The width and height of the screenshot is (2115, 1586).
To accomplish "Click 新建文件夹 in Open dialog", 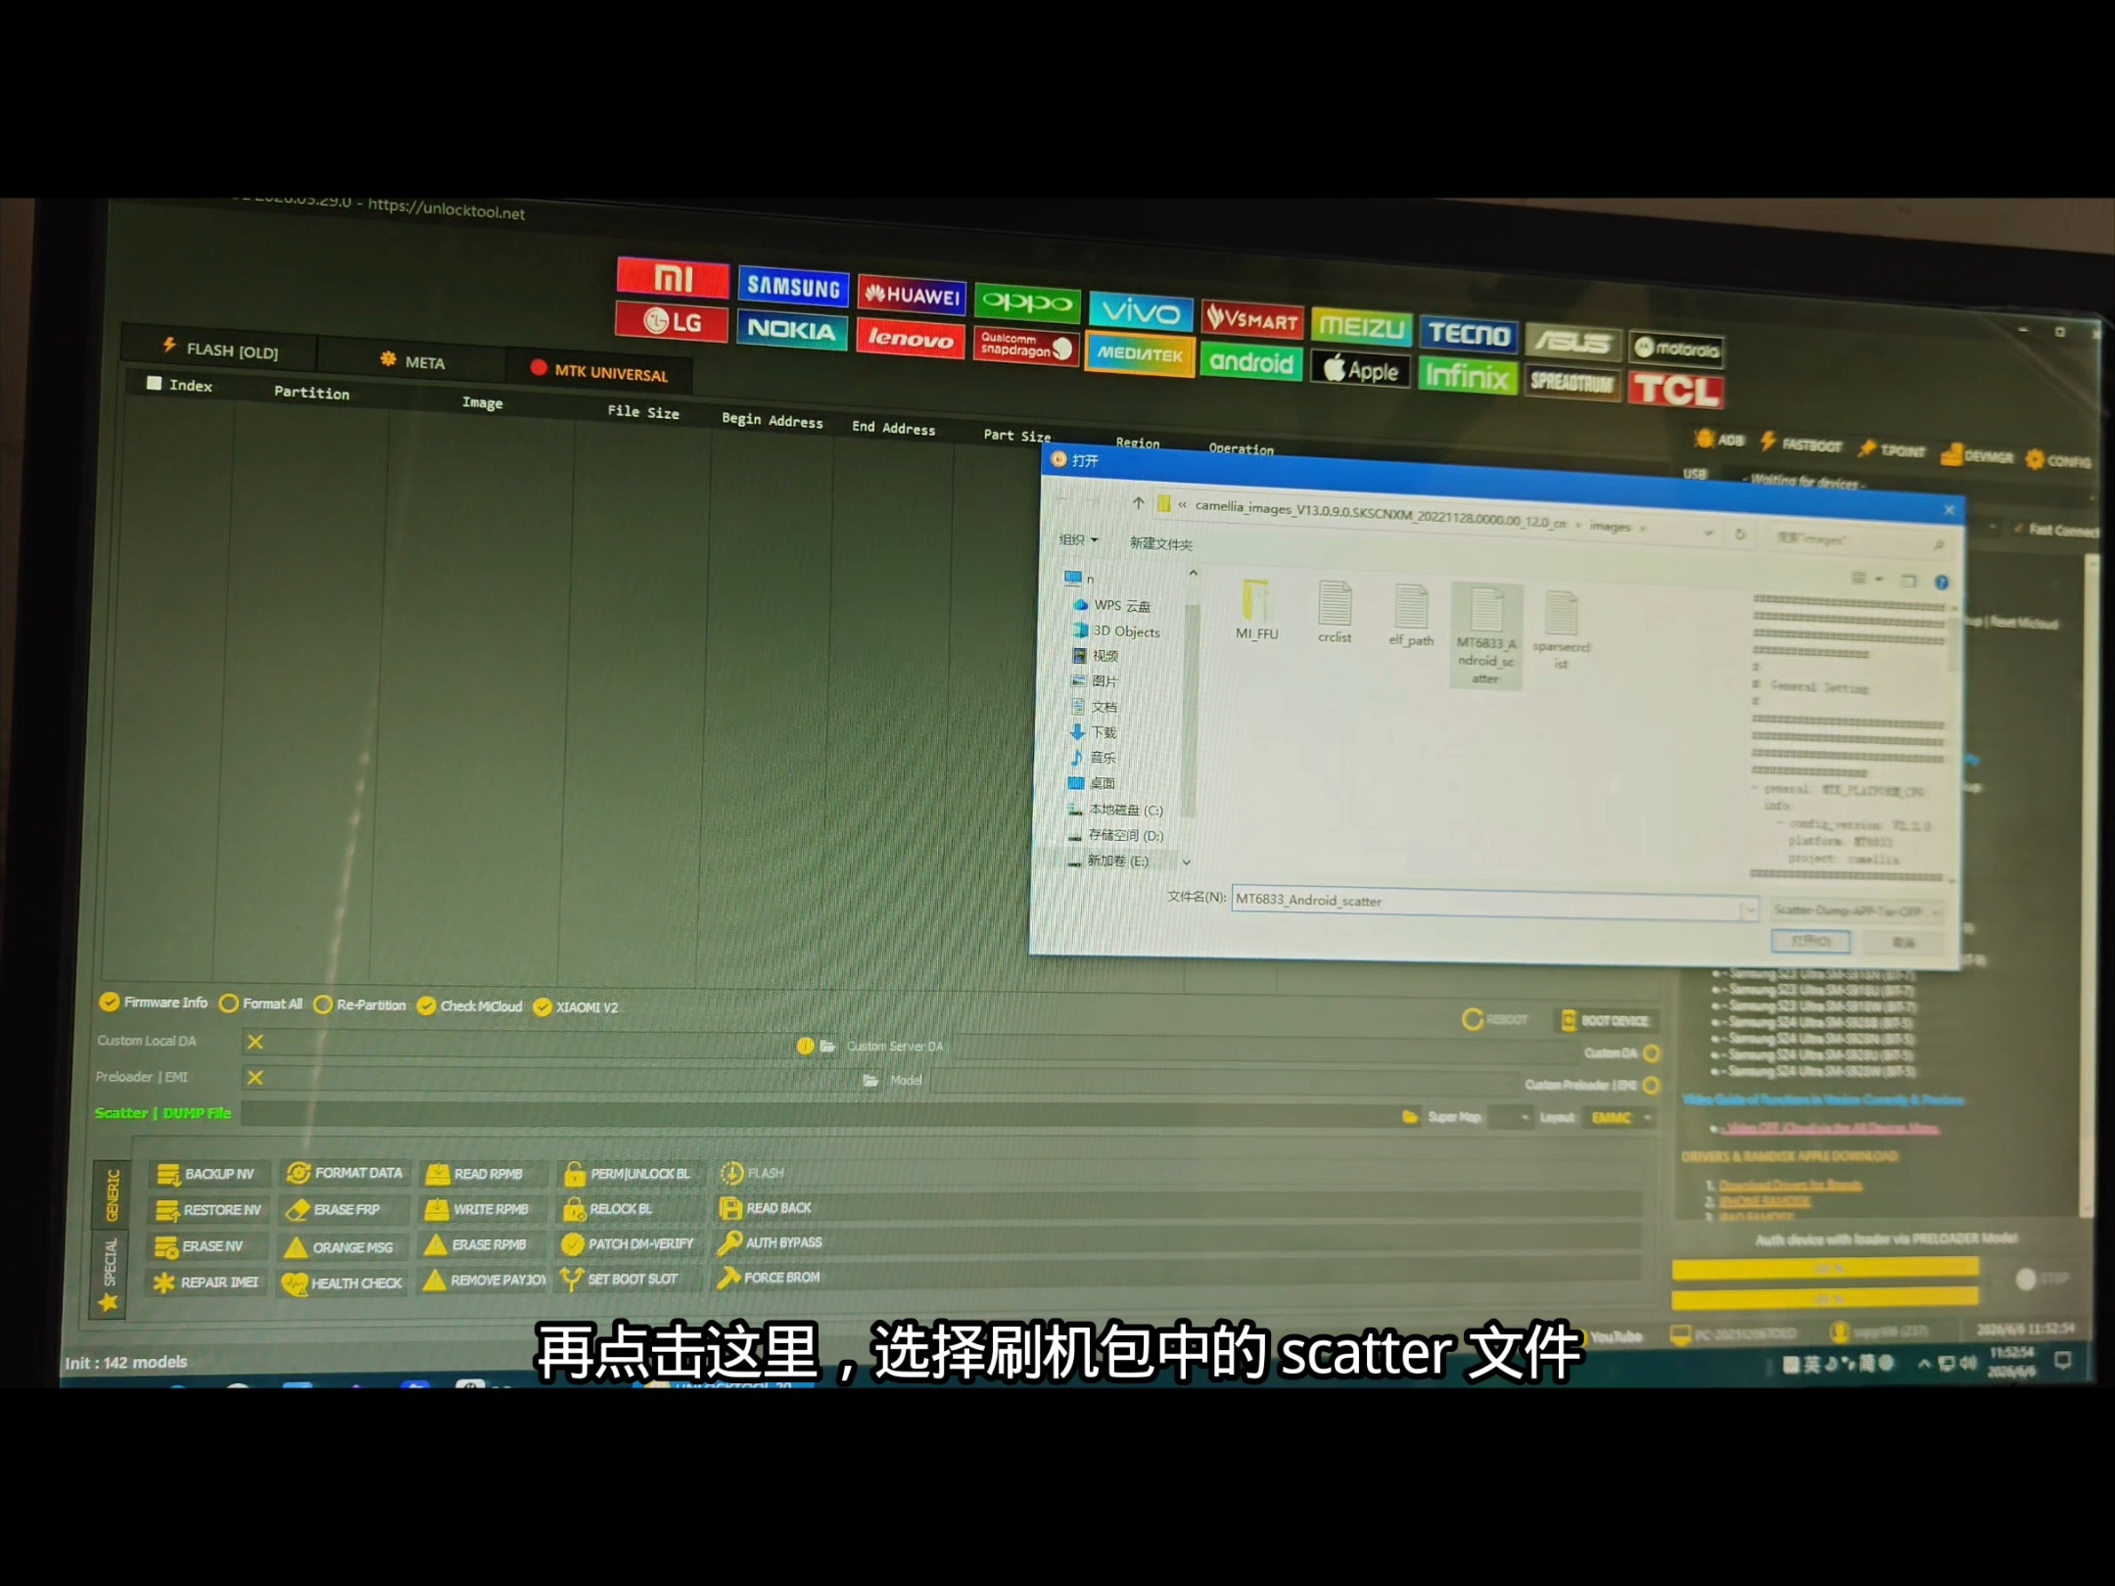I will [1160, 543].
